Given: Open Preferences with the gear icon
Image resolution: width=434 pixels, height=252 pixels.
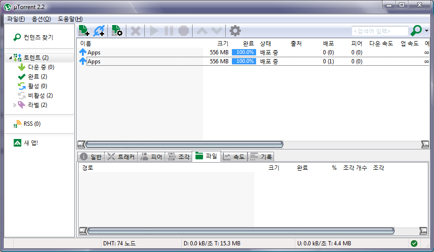Looking at the screenshot, I should click(235, 31).
